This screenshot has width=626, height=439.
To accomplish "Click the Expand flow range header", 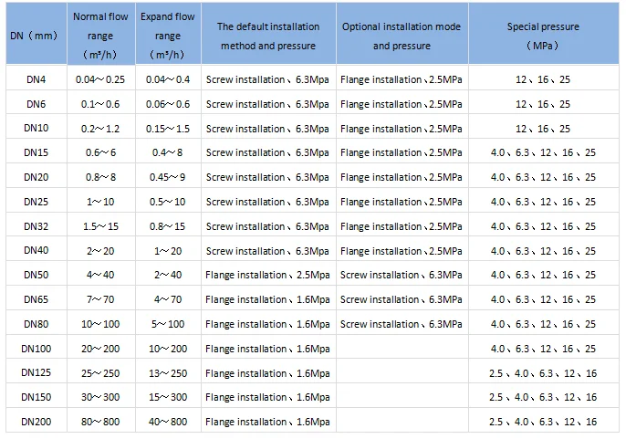I will tap(169, 36).
